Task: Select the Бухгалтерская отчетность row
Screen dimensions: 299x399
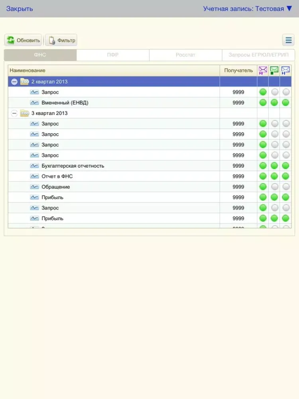Action: click(x=150, y=166)
